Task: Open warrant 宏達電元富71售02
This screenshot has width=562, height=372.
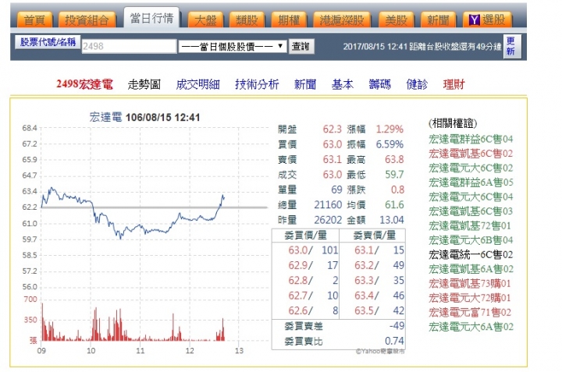Action: coord(470,312)
